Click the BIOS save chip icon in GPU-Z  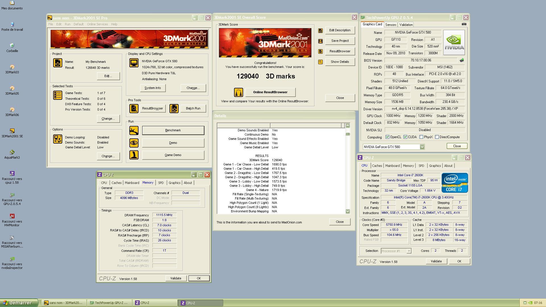[x=462, y=60]
